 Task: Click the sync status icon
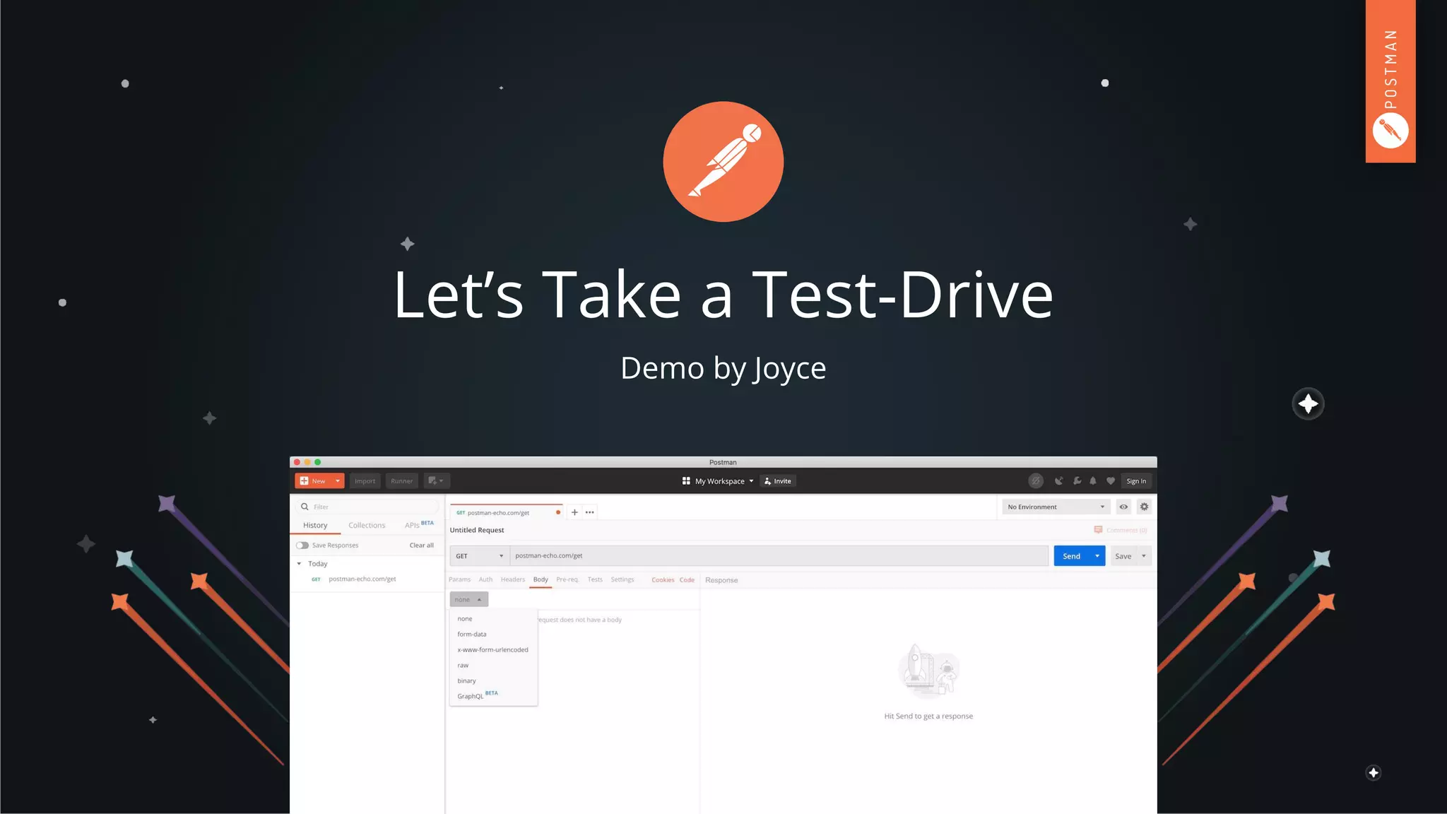(x=1036, y=481)
